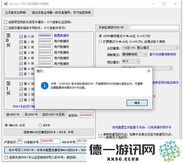Click 8H10D卡号 input field
The image size is (183, 163).
[x=82, y=141]
